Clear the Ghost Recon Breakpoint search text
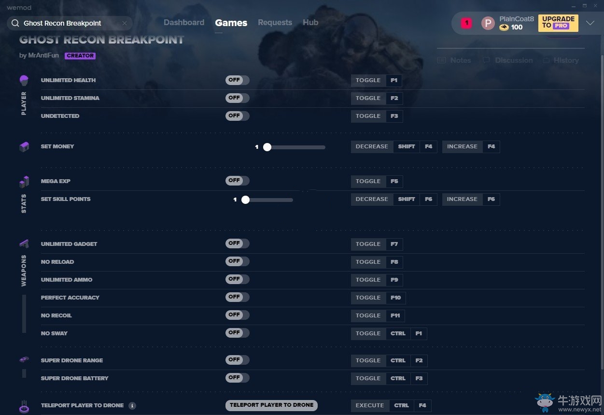 pos(125,23)
